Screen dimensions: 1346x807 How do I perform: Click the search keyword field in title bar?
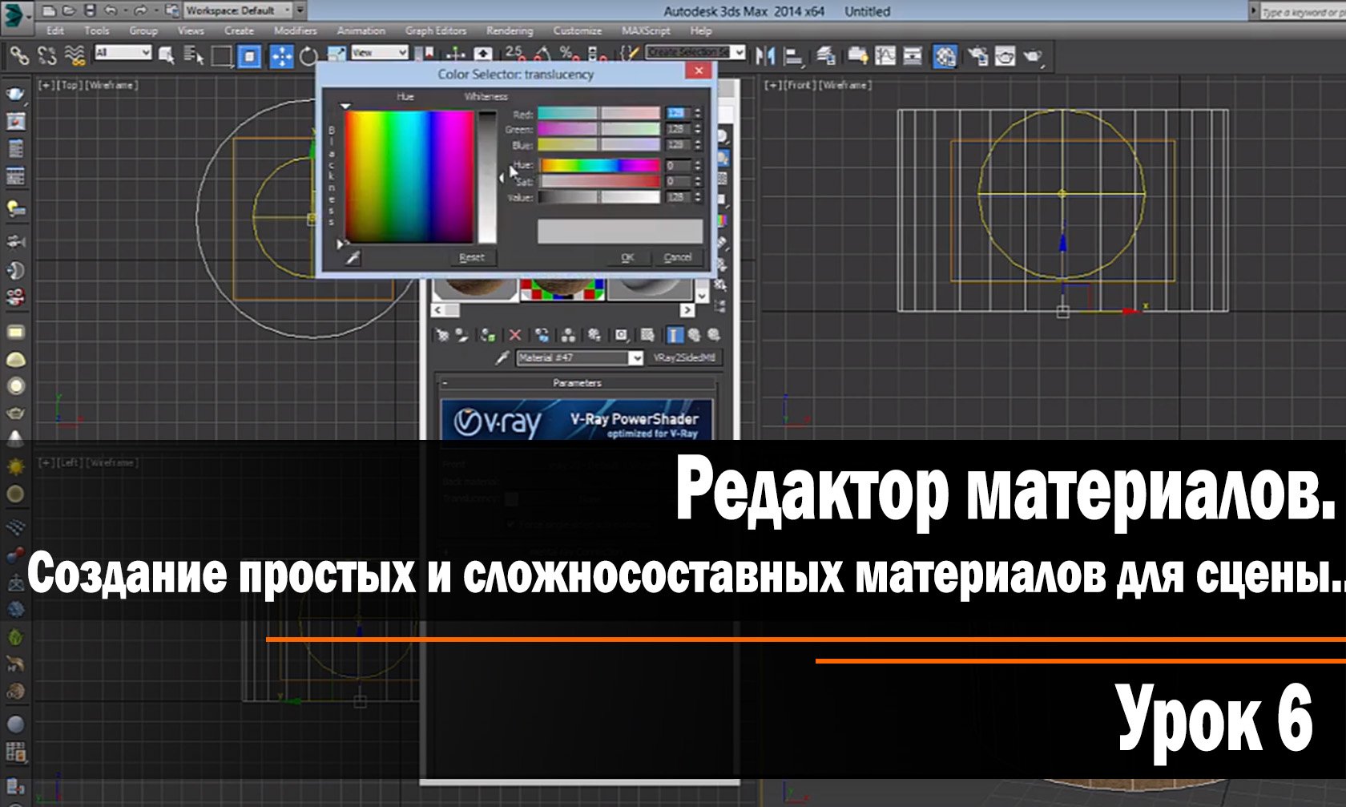[x=1303, y=11]
